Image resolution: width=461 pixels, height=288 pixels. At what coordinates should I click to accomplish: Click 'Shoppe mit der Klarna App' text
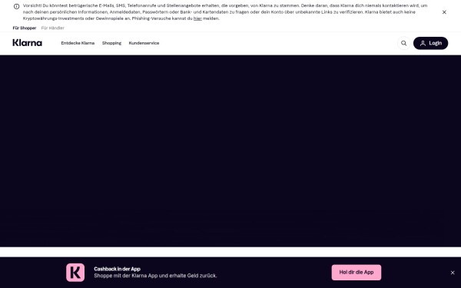pos(155,276)
